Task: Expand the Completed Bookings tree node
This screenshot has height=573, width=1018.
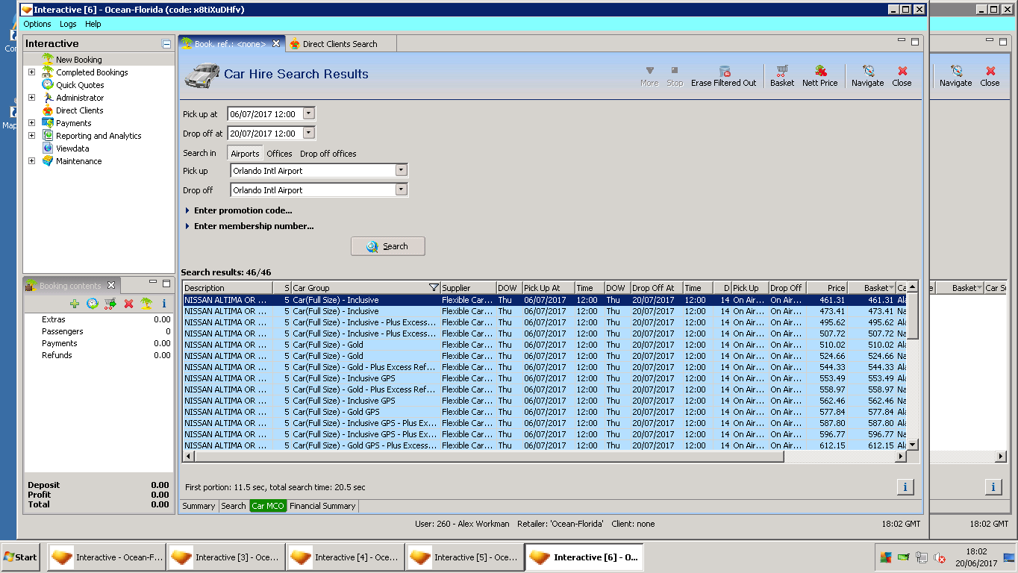Action: [x=31, y=72]
